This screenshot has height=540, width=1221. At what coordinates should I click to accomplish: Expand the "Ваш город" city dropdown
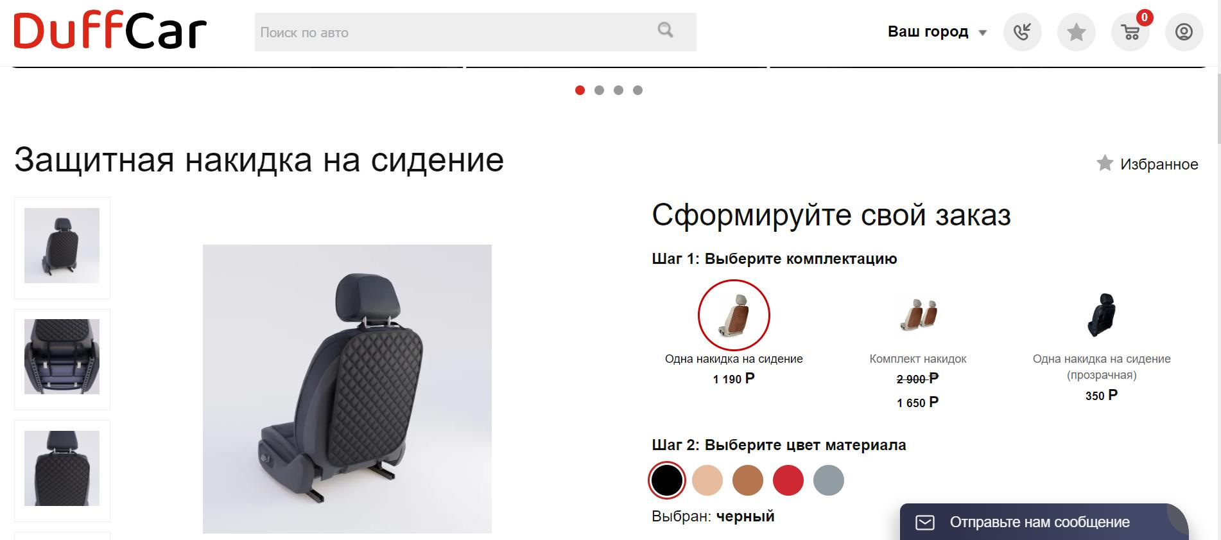coord(937,31)
